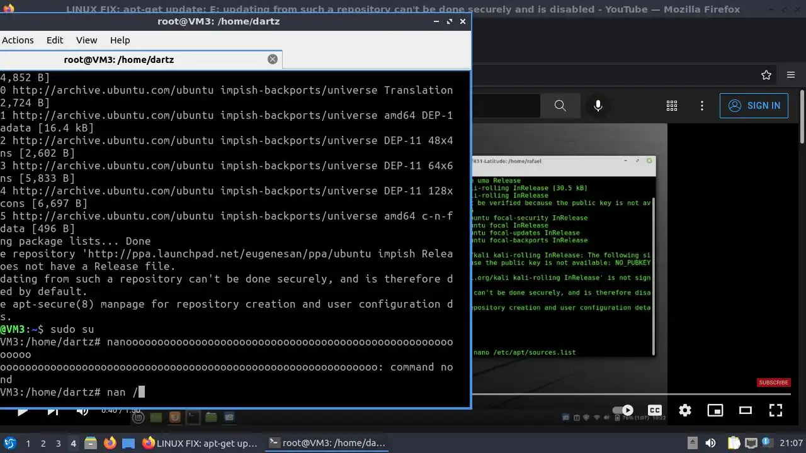Click the YouTube search input field
This screenshot has width=806, height=453.
[507, 106]
